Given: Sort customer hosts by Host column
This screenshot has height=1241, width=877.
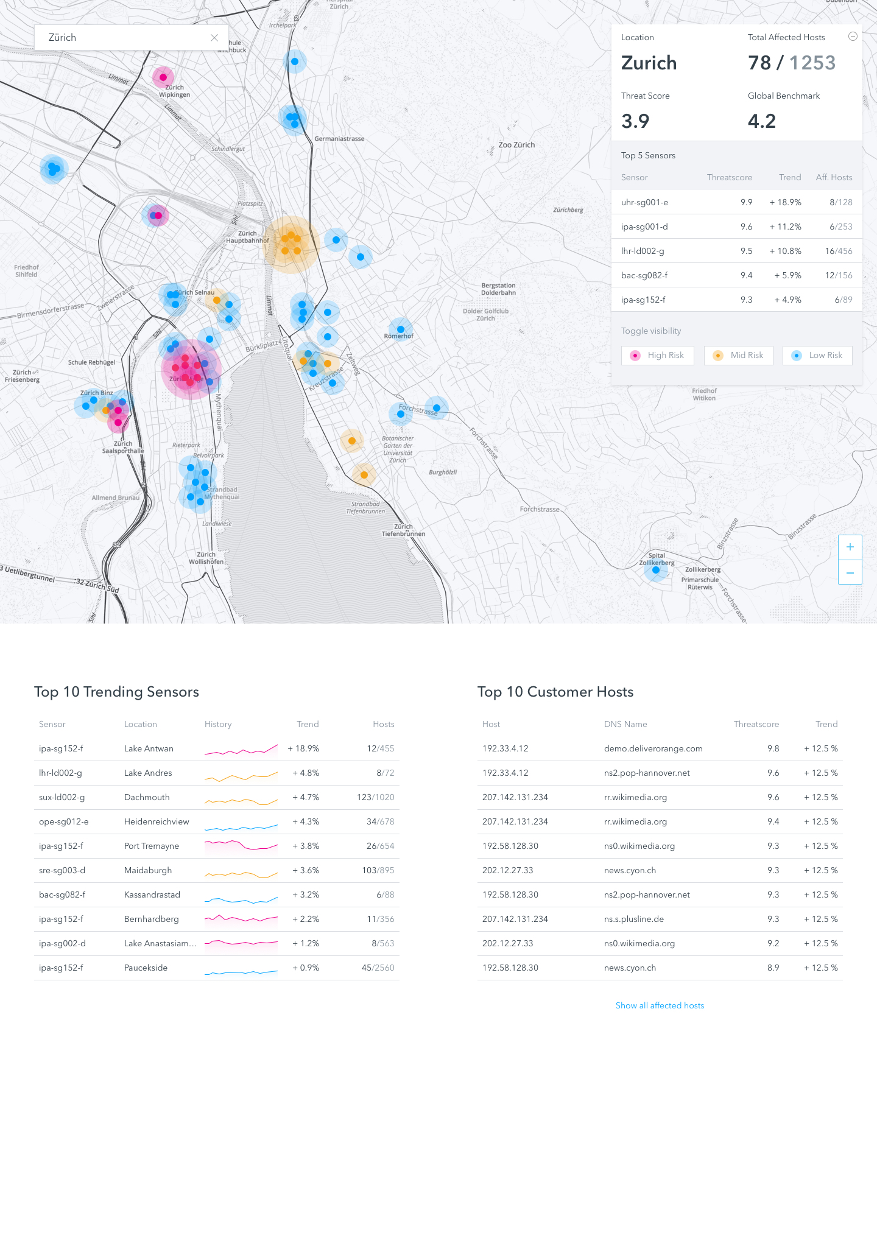Looking at the screenshot, I should point(491,724).
